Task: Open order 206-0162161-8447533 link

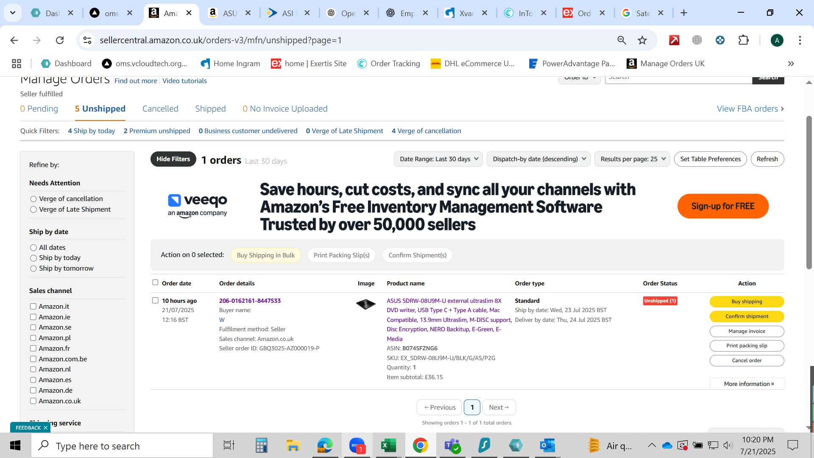Action: pyautogui.click(x=250, y=301)
